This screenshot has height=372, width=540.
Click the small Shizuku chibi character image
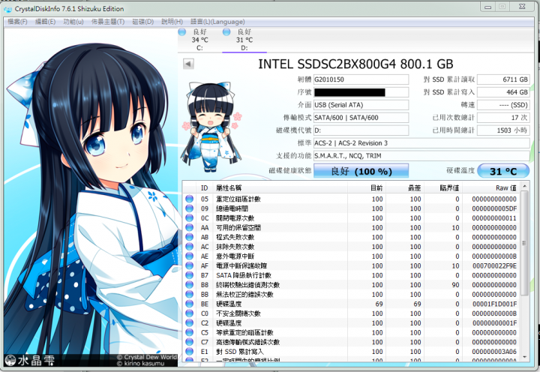[x=211, y=127]
